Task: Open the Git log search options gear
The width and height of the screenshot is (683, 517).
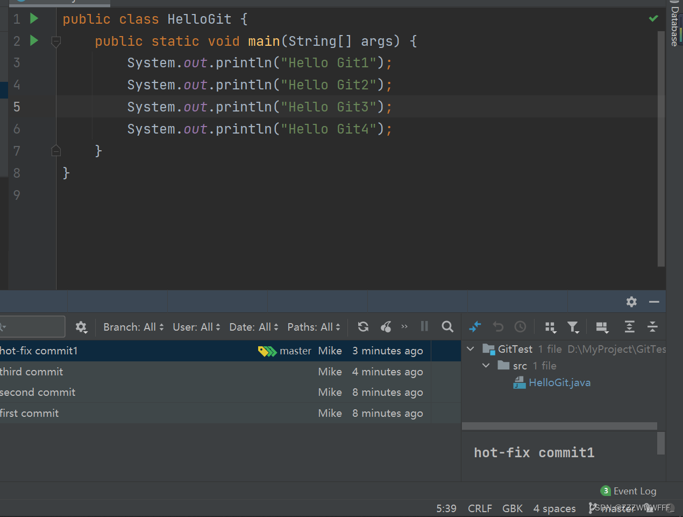Action: click(x=81, y=327)
